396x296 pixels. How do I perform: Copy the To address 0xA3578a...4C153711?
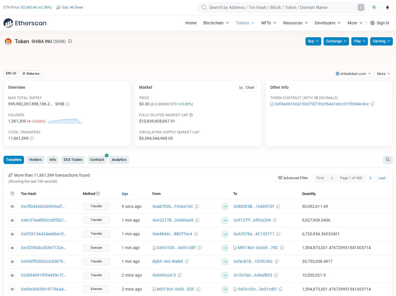278,234
